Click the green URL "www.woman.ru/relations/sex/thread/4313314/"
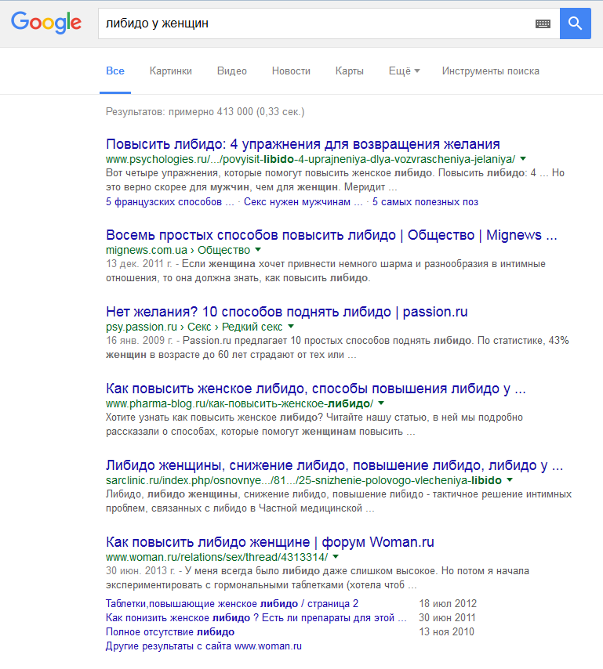This screenshot has height=669, width=603. 217,557
